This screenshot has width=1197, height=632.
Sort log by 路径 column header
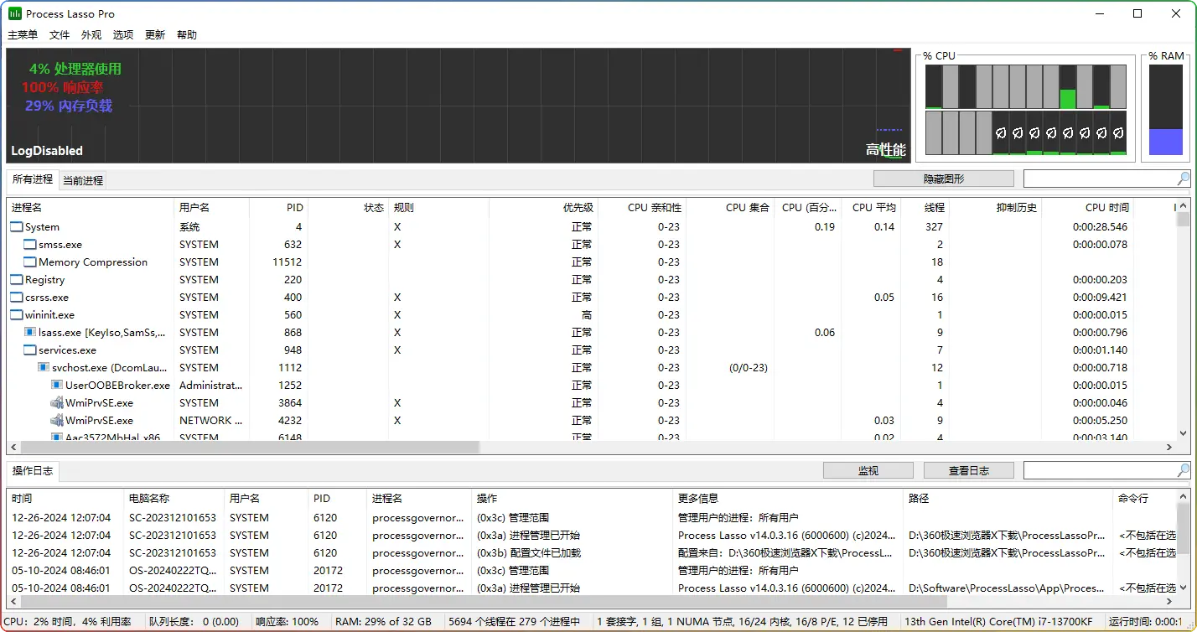1008,498
